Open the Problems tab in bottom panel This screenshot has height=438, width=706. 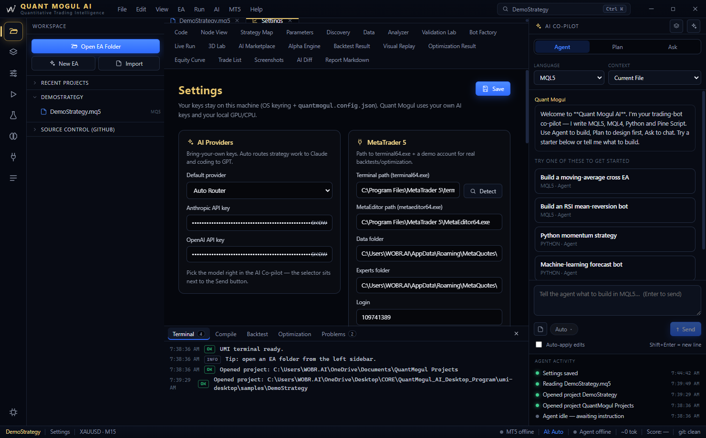point(338,334)
